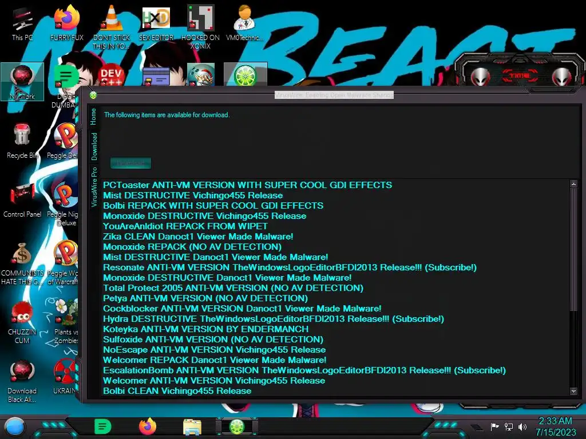Click the Action Center flag icon
Image resolution: width=586 pixels, height=439 pixels.
tap(495, 426)
